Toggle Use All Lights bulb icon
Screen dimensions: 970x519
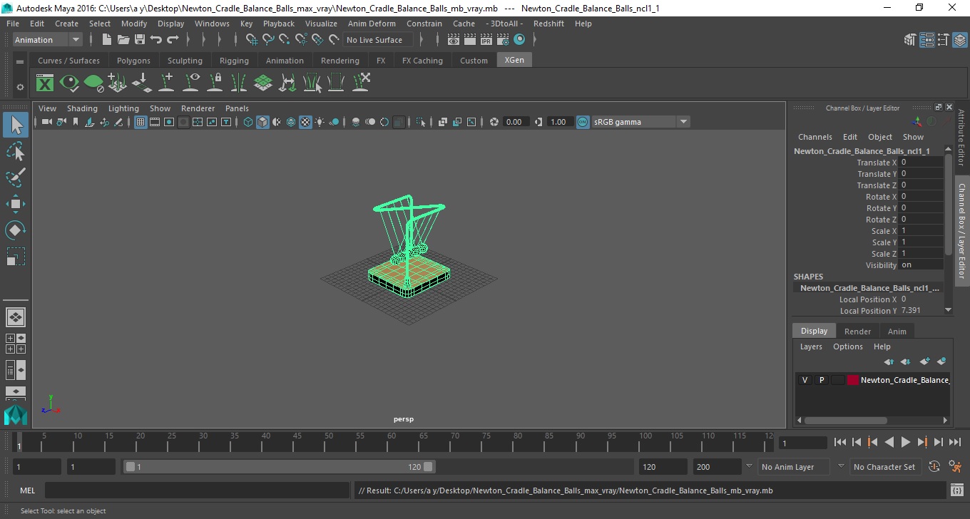[320, 122]
